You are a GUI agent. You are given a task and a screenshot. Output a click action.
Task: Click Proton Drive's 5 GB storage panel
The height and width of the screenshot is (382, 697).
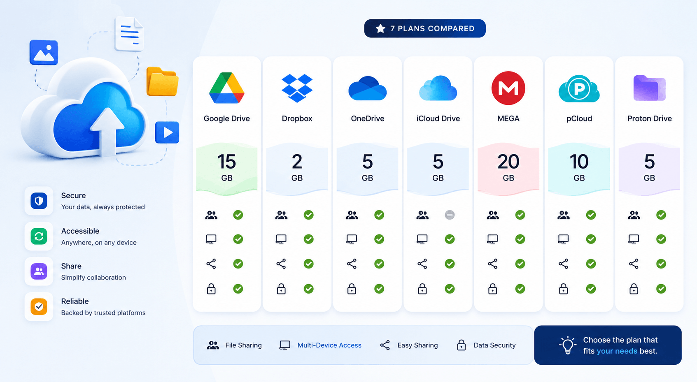pos(649,169)
